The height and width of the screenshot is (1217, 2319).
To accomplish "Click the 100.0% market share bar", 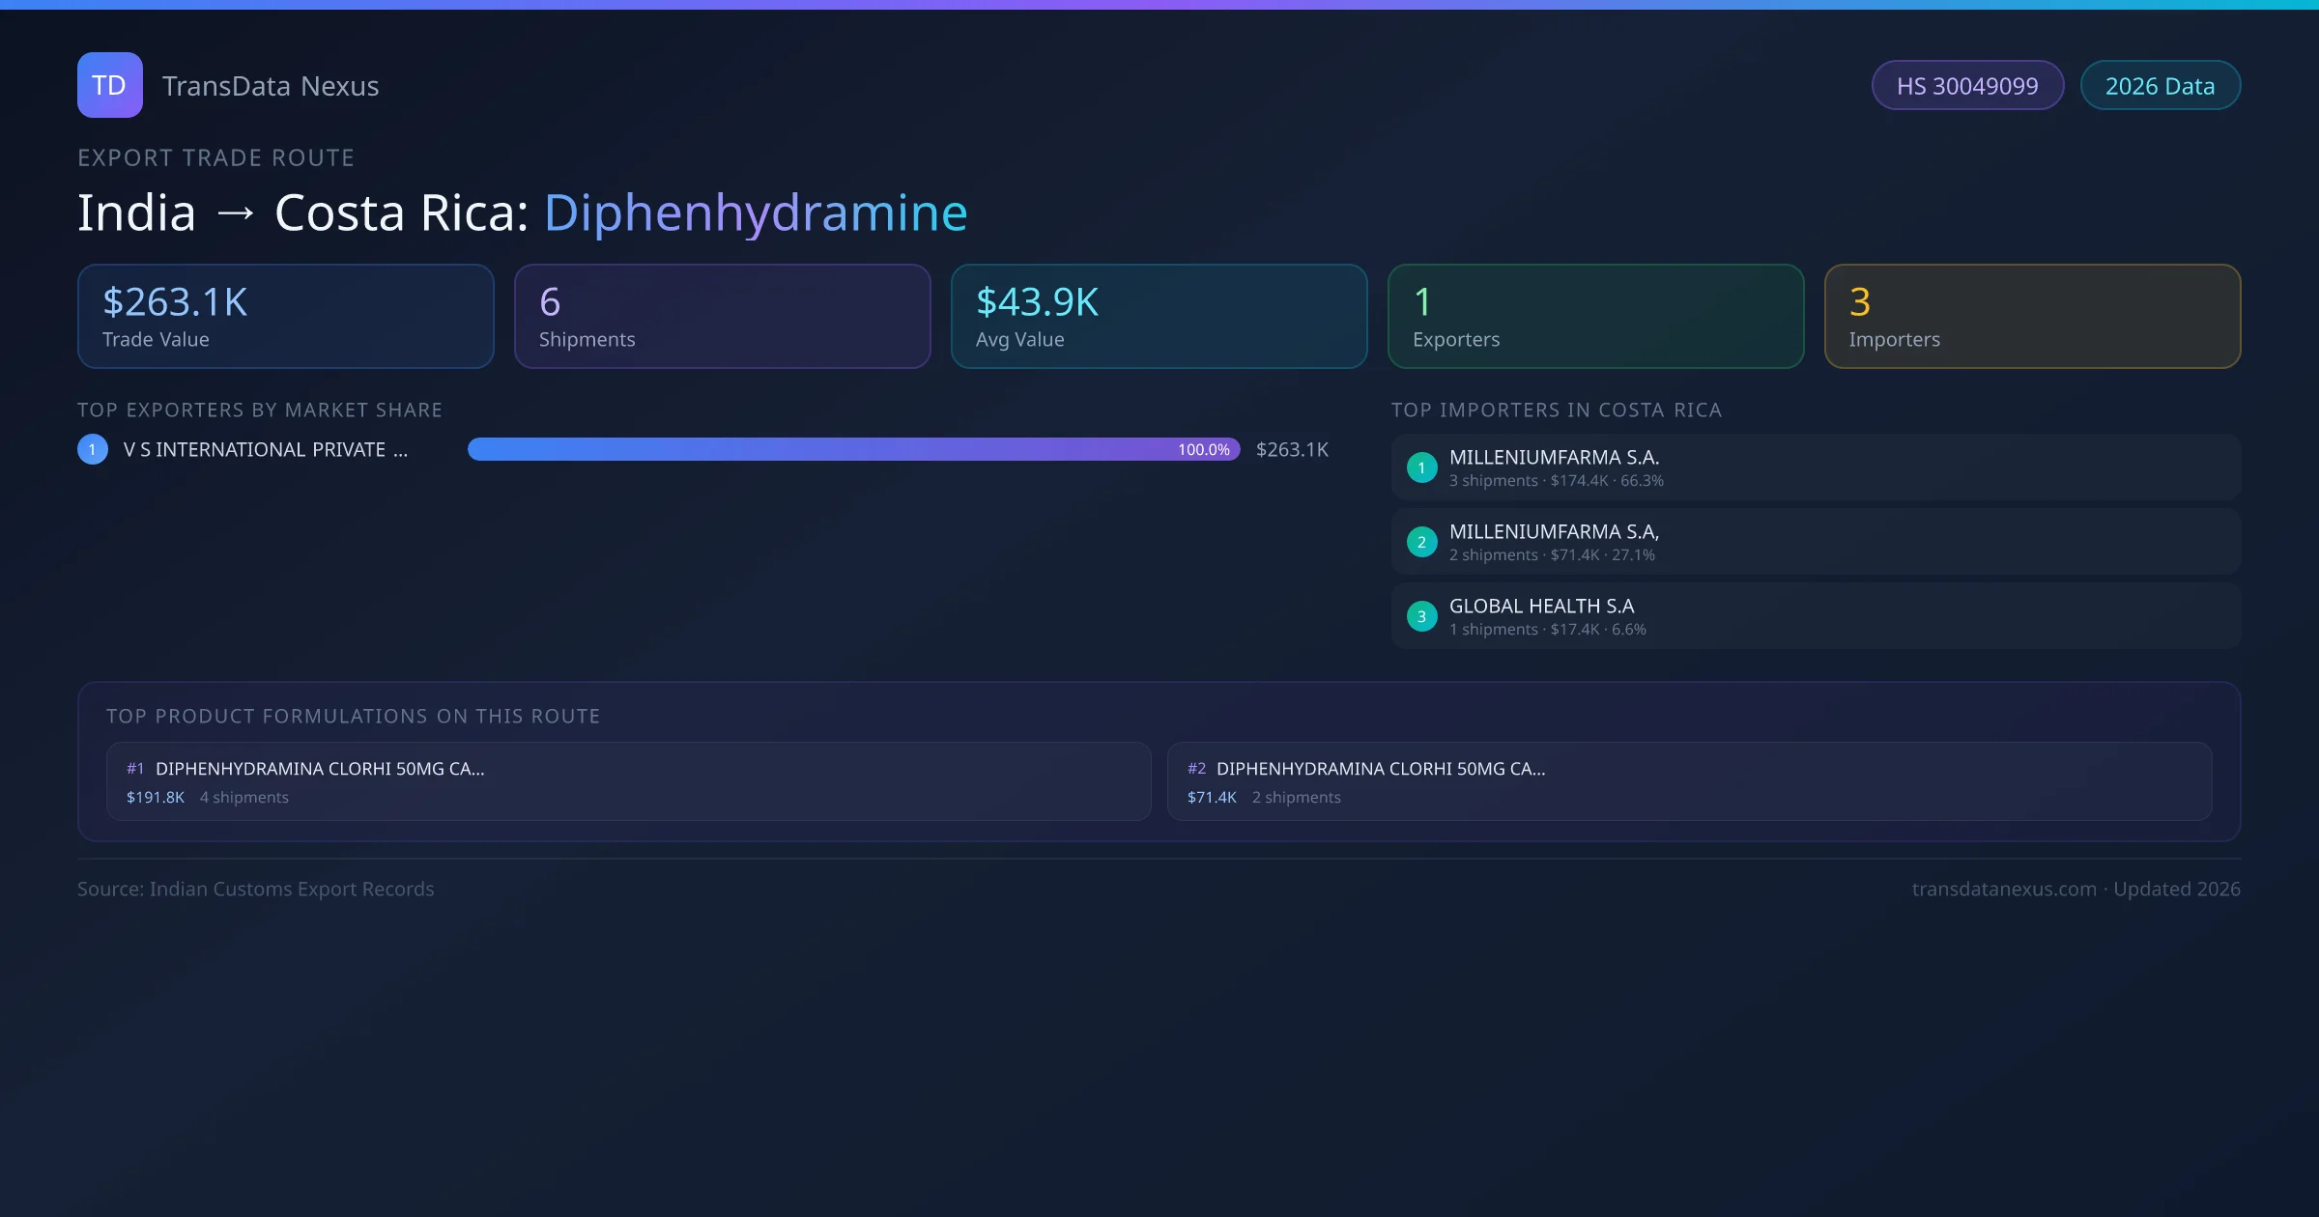I will (x=853, y=449).
